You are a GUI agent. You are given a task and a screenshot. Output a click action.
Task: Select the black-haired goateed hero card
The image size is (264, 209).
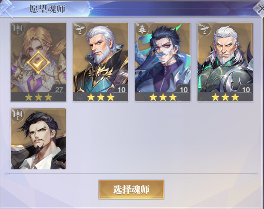(38, 139)
